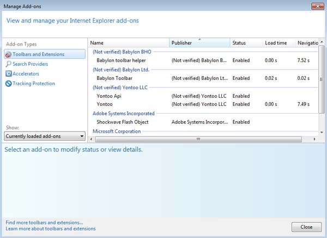This screenshot has height=238, width=327.
Task: Select Toolbars and Extensions add-on type
Action: (x=45, y=54)
